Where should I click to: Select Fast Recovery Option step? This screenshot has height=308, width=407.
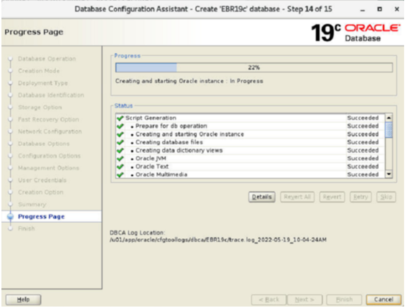click(48, 120)
